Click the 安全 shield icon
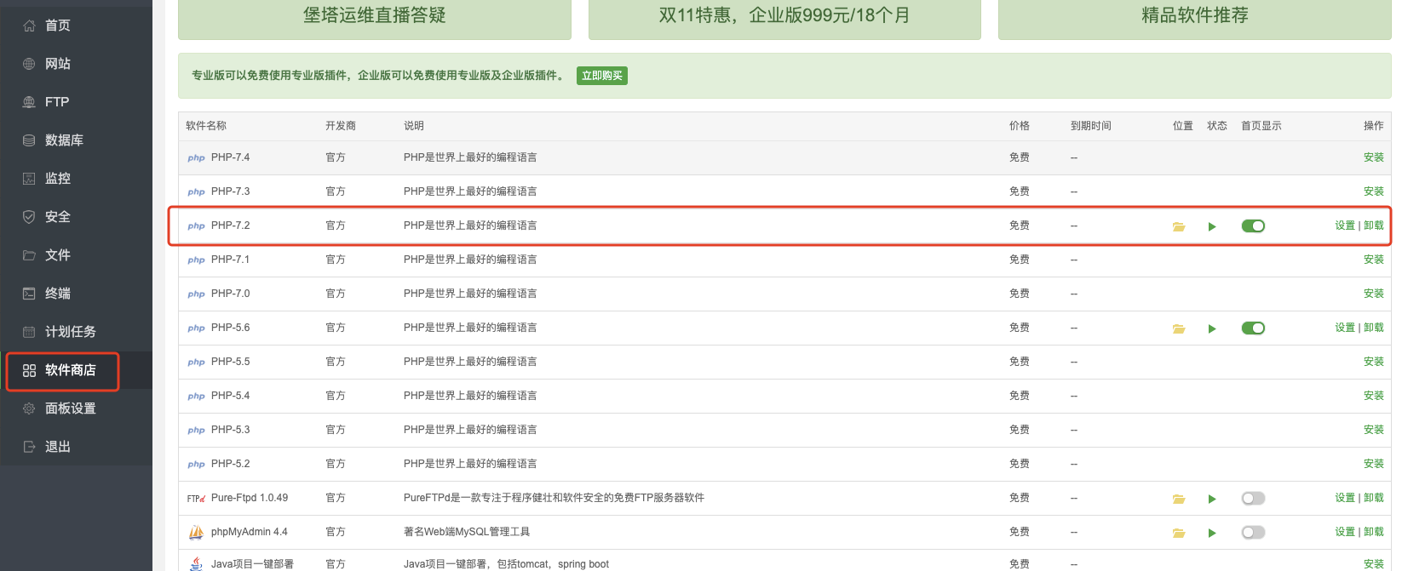The width and height of the screenshot is (1402, 571). (29, 217)
